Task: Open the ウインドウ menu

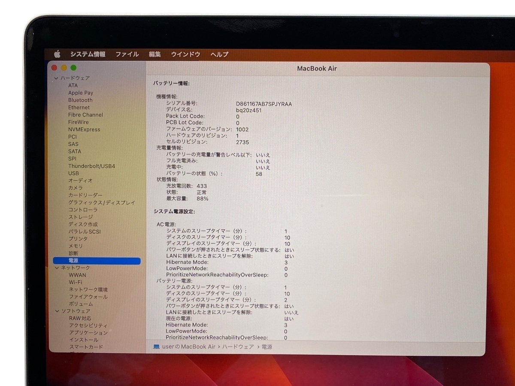Action: click(x=185, y=54)
